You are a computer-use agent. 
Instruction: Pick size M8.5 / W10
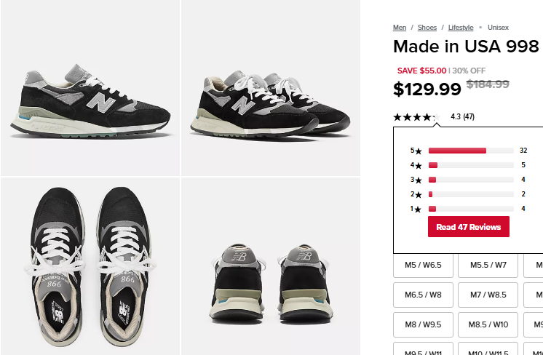(x=488, y=324)
